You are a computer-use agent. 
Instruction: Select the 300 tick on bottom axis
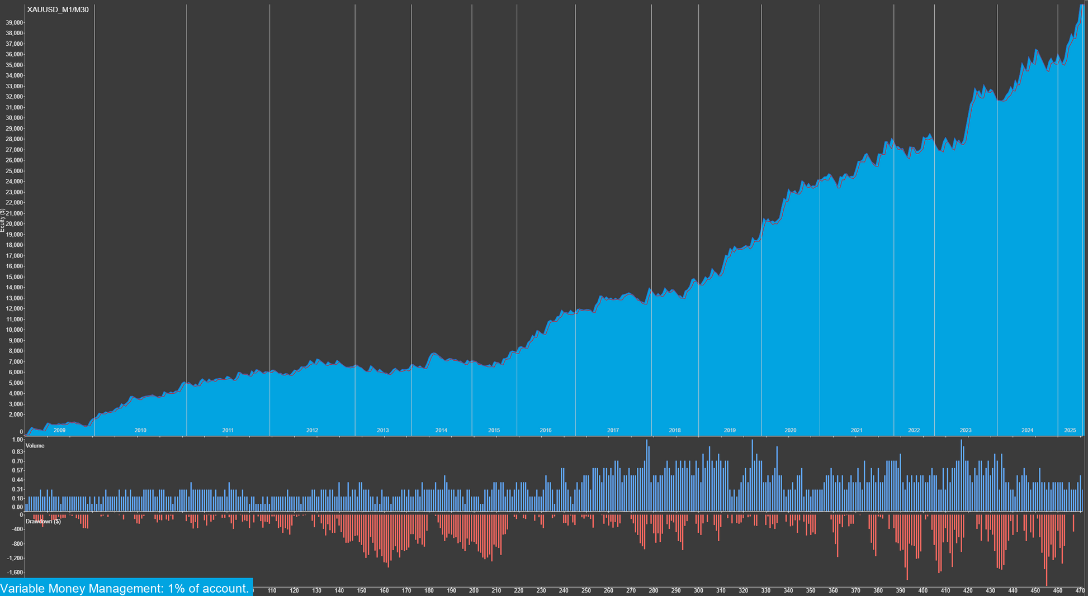[698, 590]
